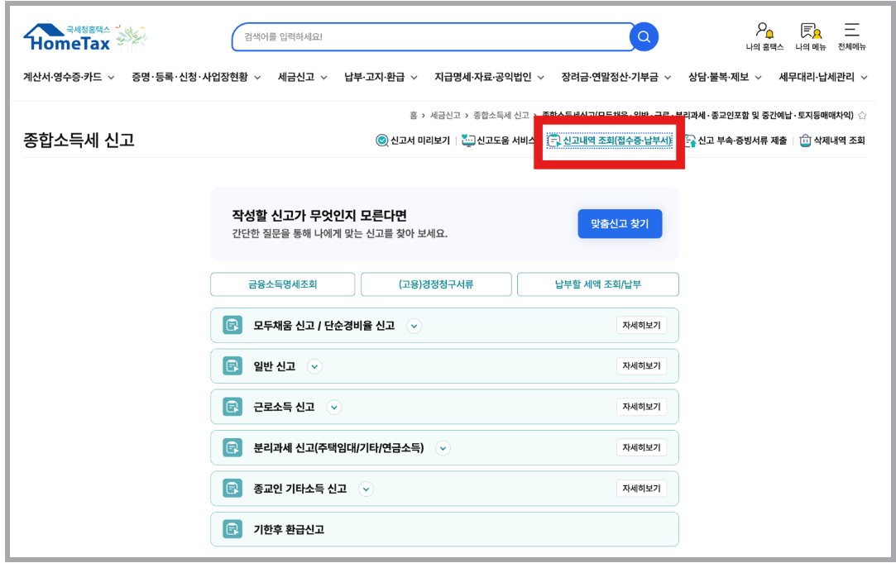Screen dimensions: 896x563
Task: Open 신고서 미리보기 checkmark link
Action: 413,141
